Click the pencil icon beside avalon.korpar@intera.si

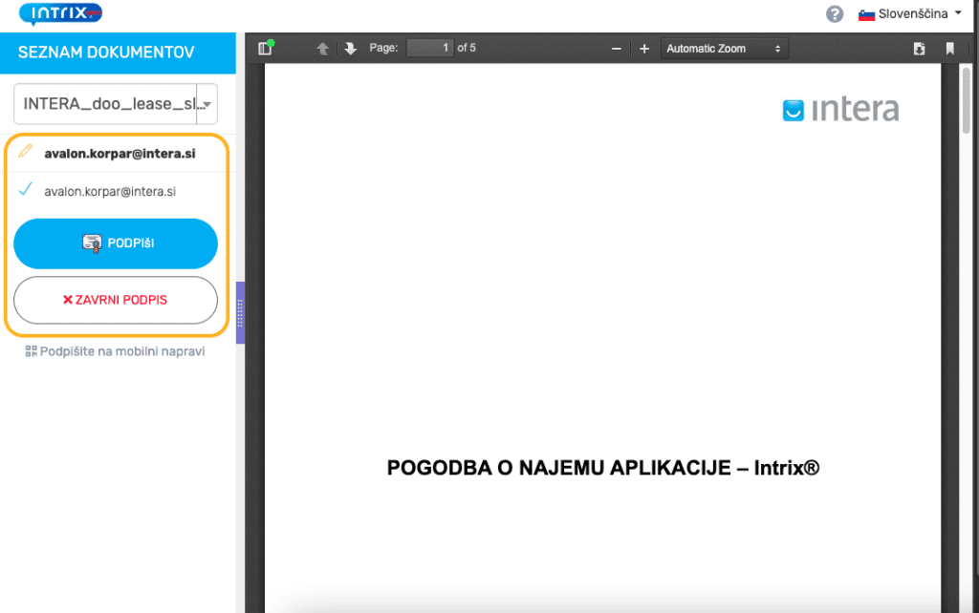pos(26,152)
